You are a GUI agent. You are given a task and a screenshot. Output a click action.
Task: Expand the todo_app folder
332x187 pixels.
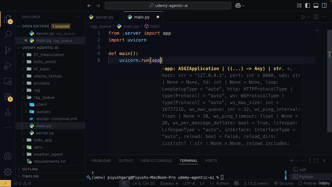(x=43, y=140)
